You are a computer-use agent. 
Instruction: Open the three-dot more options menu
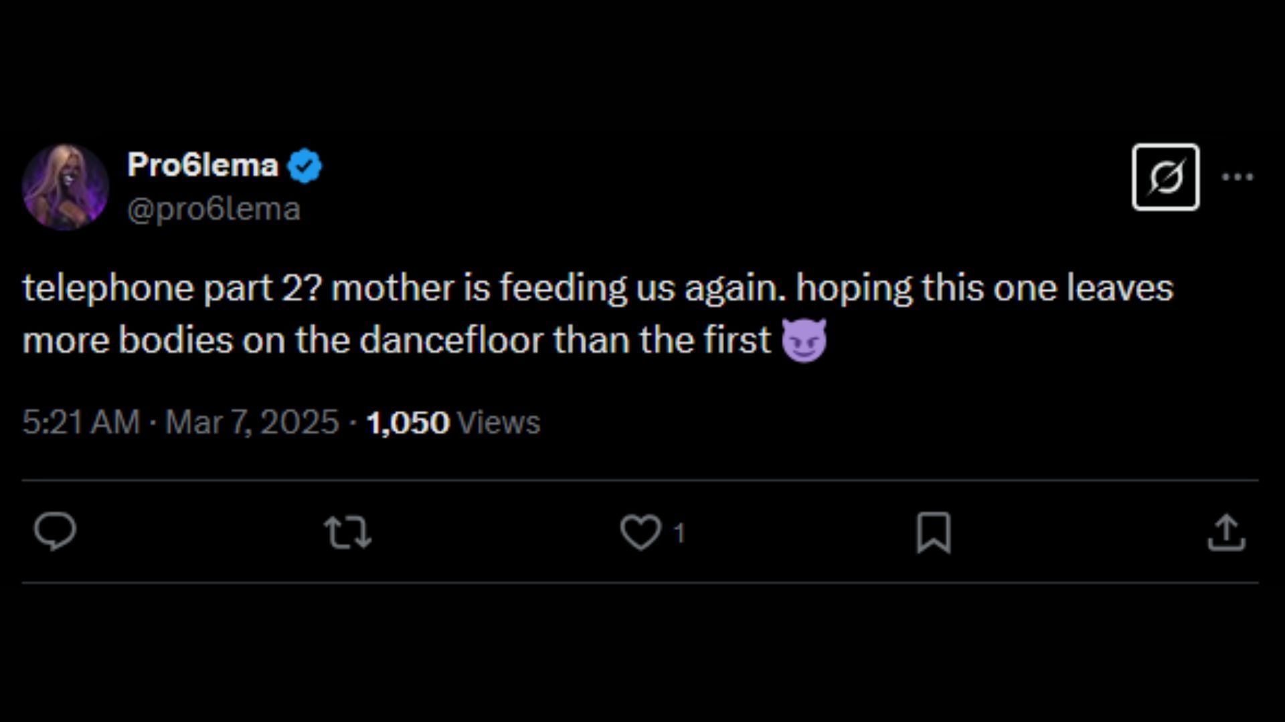click(1237, 177)
